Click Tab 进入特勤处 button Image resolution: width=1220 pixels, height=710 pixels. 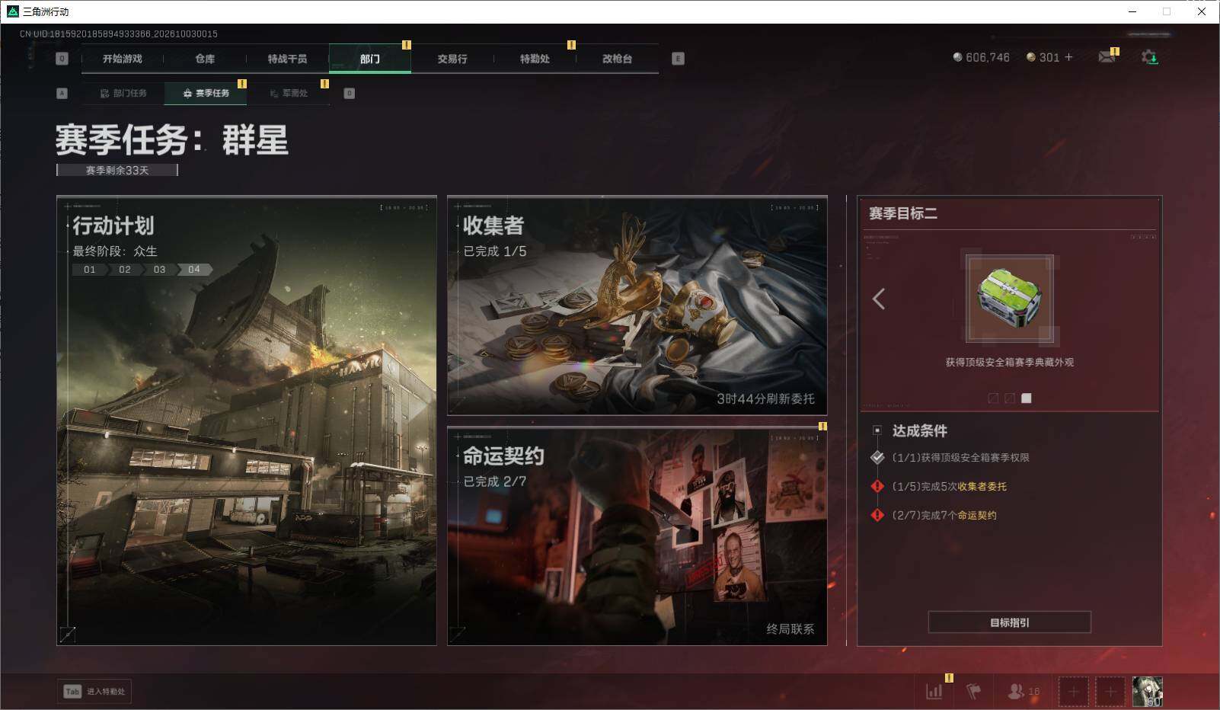point(94,691)
